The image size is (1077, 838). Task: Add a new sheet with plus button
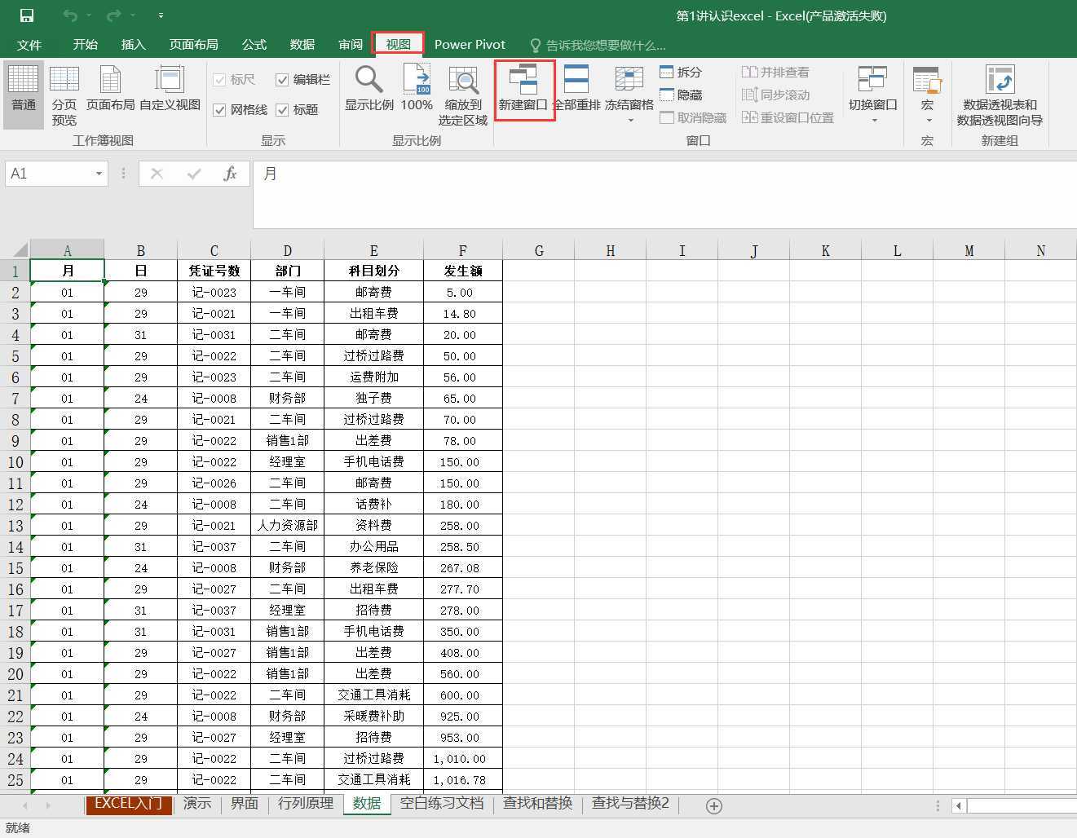coord(714,805)
